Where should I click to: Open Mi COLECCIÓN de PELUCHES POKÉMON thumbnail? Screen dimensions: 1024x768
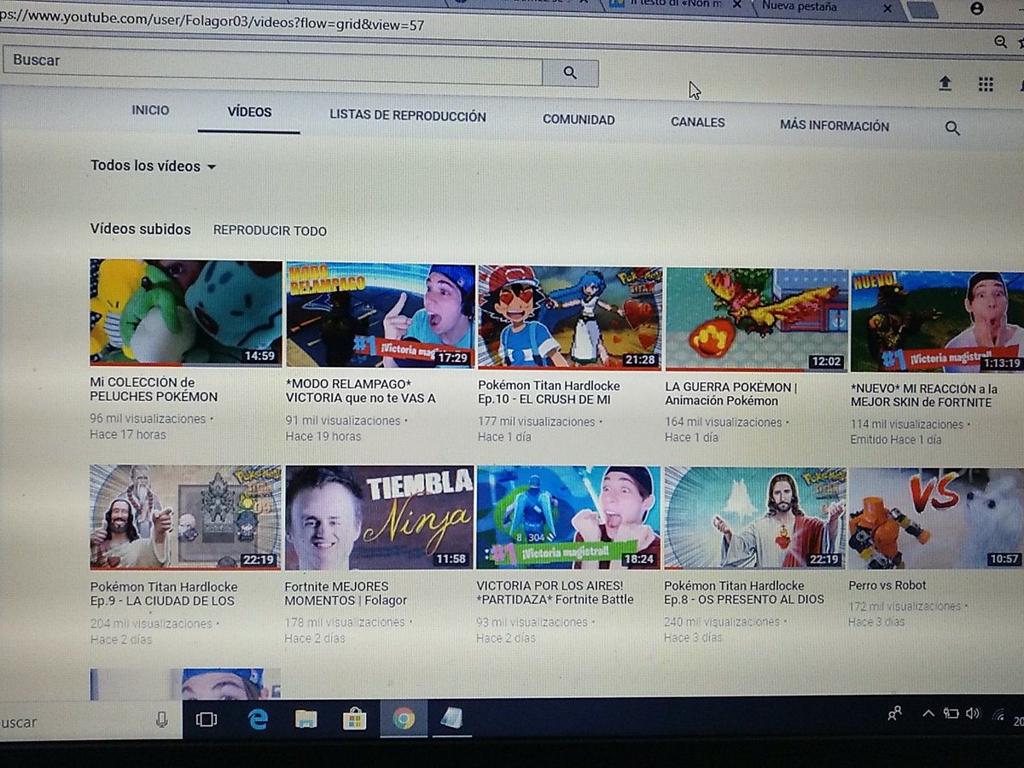(x=186, y=312)
